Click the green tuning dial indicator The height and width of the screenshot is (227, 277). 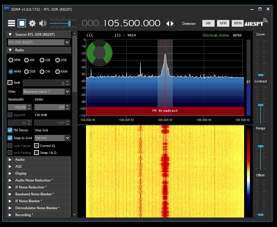click(x=99, y=53)
